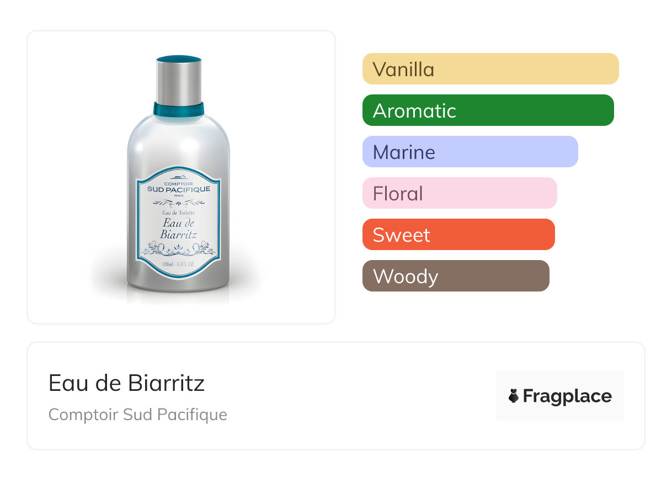Pick the pink Floral accord bar
This screenshot has width=672, height=477.
[x=459, y=193]
